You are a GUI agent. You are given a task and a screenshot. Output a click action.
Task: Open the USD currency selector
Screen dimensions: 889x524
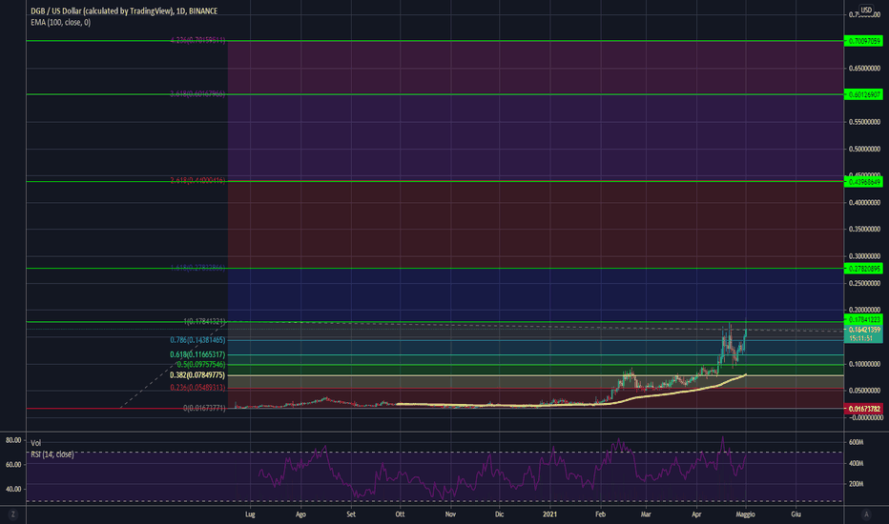coord(866,10)
